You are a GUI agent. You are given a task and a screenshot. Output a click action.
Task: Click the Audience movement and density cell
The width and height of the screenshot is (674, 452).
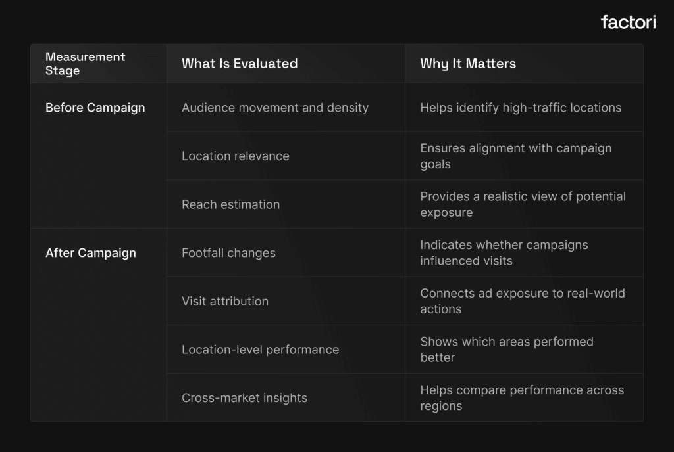pos(275,108)
